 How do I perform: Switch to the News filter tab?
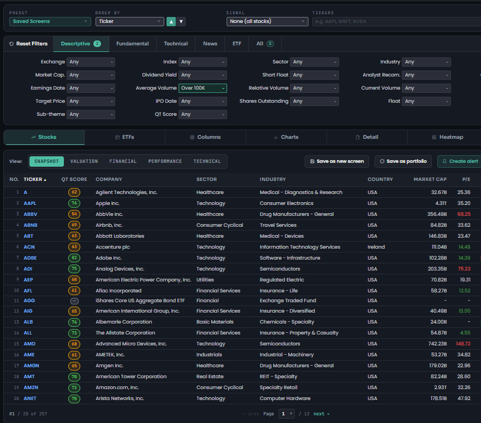(210, 44)
